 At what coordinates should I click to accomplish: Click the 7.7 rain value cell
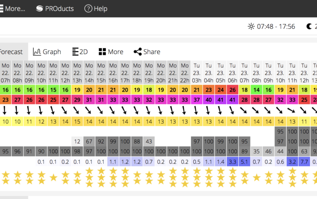click(x=304, y=162)
